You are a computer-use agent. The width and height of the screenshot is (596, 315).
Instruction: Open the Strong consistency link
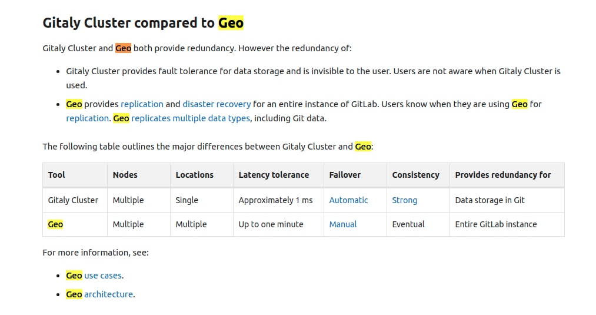click(x=404, y=200)
